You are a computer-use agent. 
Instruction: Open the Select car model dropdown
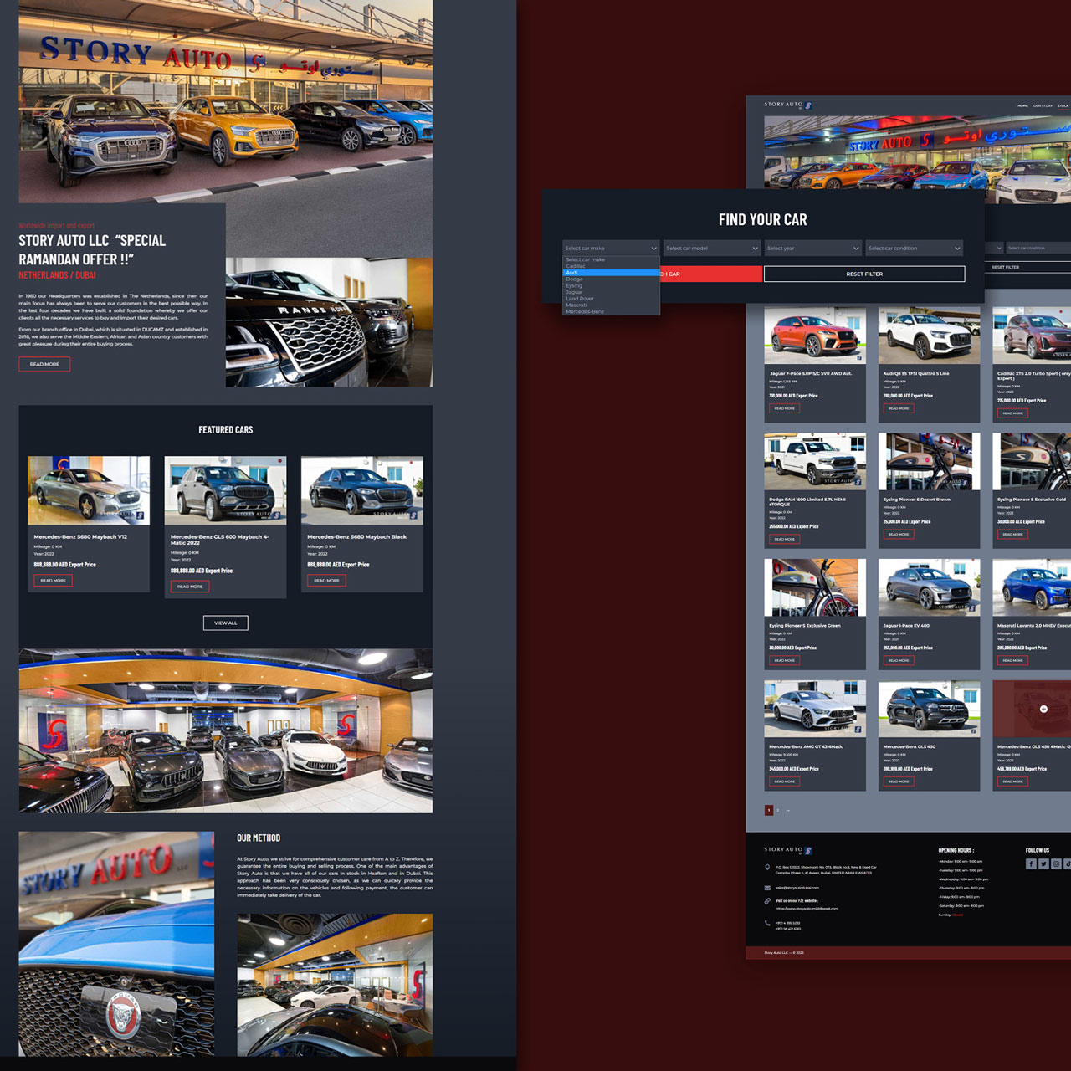(x=712, y=248)
